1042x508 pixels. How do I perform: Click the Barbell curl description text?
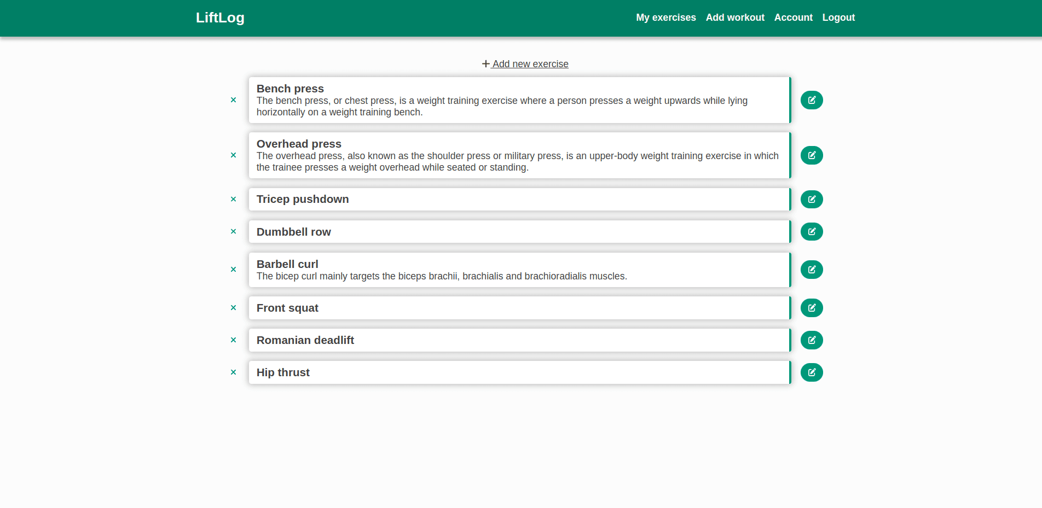click(442, 276)
